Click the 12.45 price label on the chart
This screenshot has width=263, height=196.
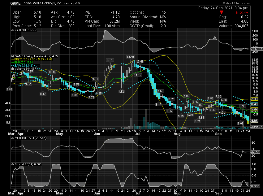point(140,62)
